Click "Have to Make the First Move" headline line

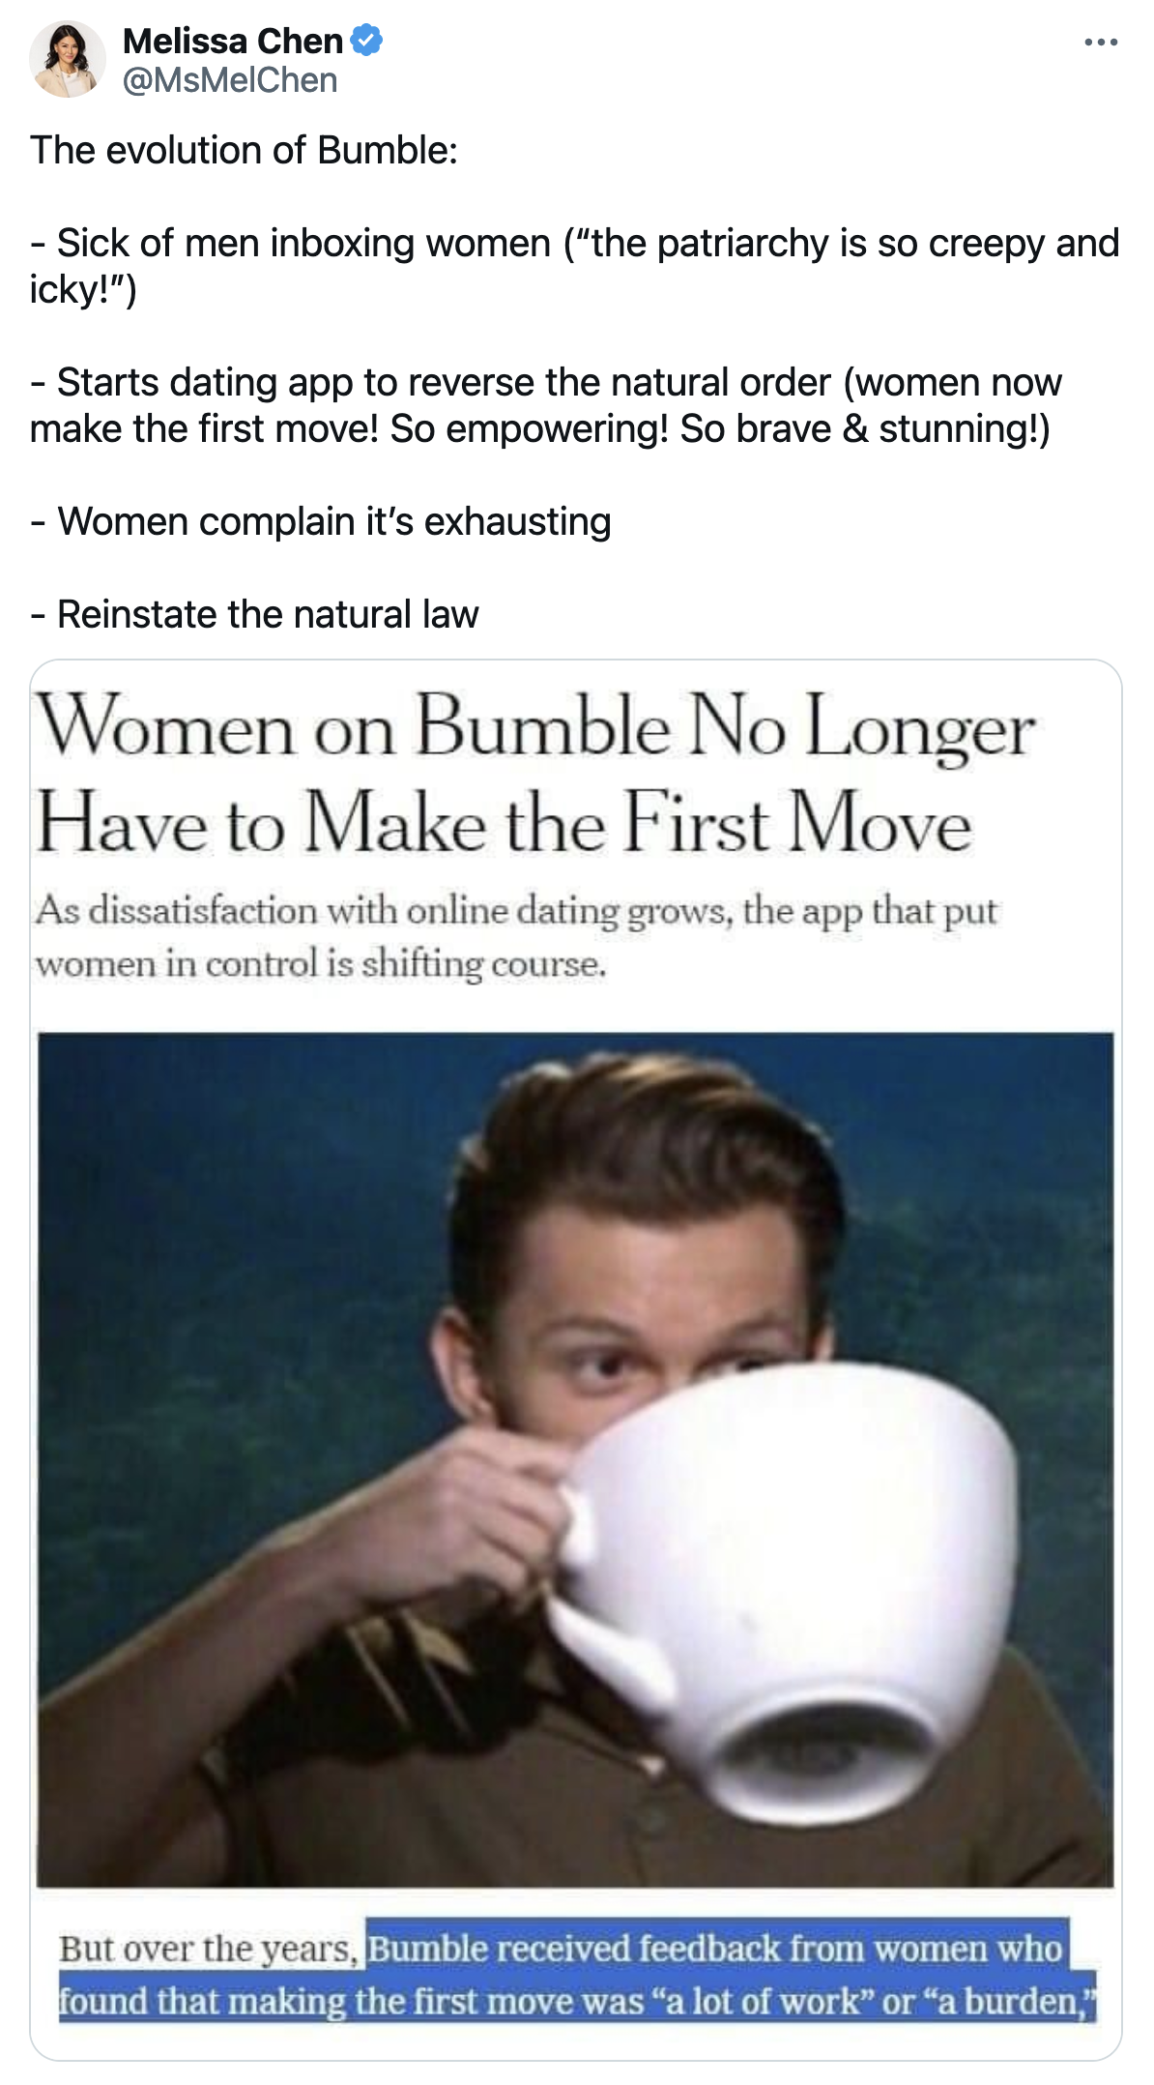pyautogui.click(x=504, y=824)
